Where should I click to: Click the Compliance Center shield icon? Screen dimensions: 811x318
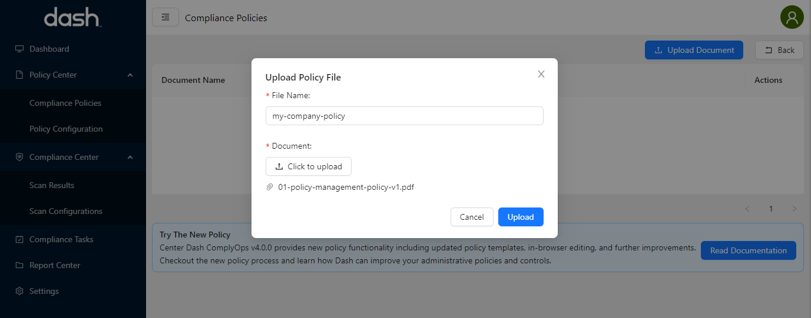click(19, 157)
